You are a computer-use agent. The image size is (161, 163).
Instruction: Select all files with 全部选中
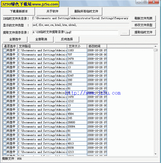(15, 39)
